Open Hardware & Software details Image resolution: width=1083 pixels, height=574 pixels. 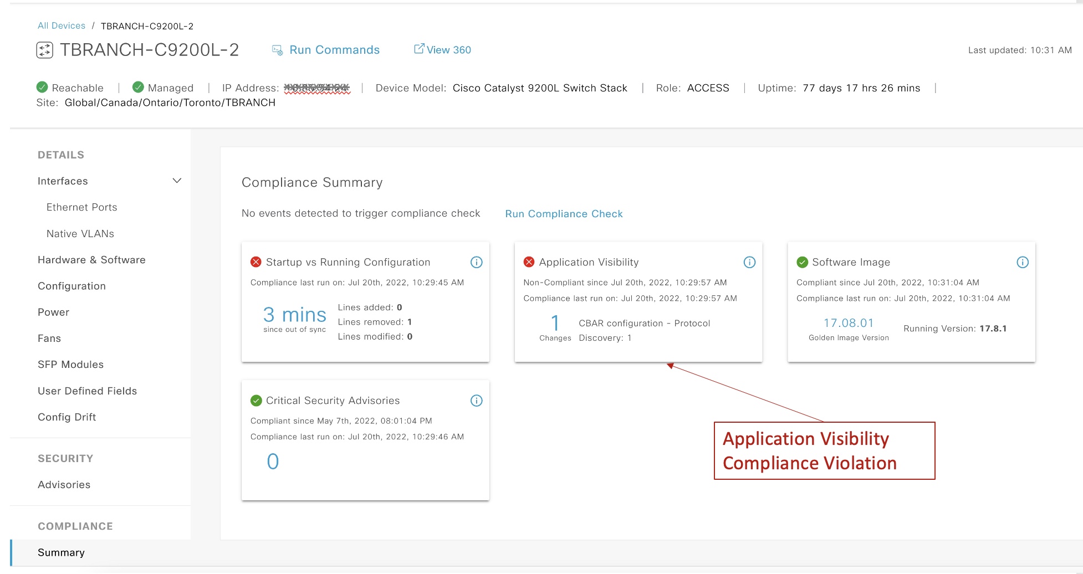(x=91, y=260)
